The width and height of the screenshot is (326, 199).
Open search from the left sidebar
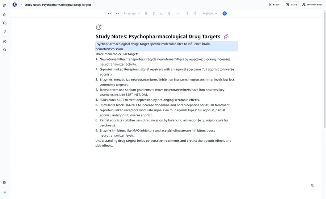pyautogui.click(x=5, y=50)
